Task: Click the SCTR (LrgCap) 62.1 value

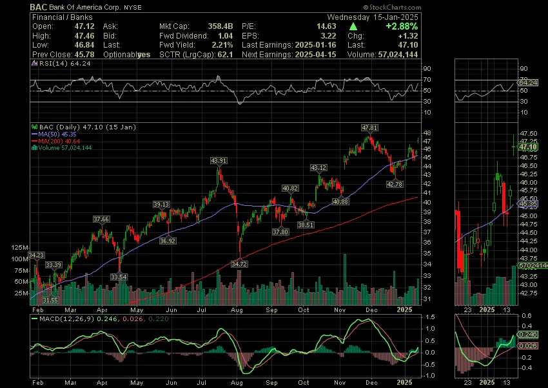Action: pyautogui.click(x=225, y=55)
